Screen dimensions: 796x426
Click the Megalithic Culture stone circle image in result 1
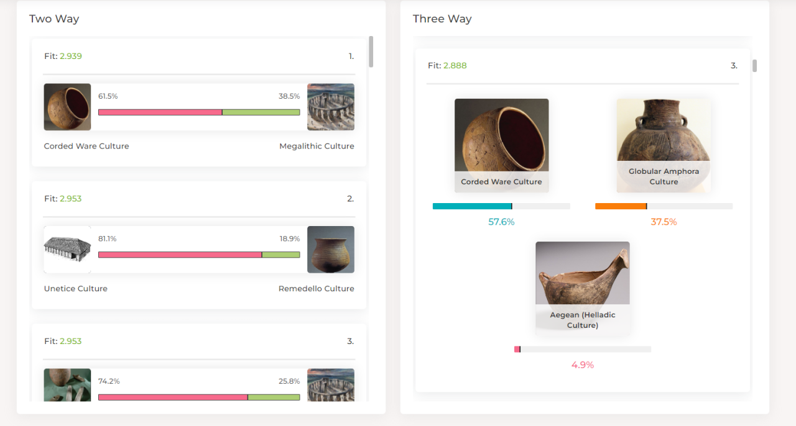click(331, 107)
